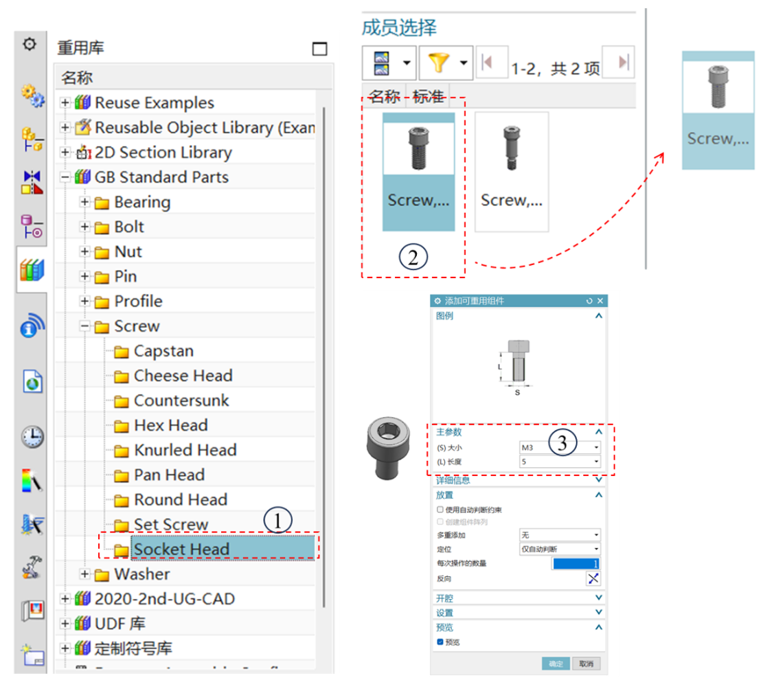This screenshot has width=763, height=689.
Task: Select the Socket Head folder
Action: pos(181,550)
